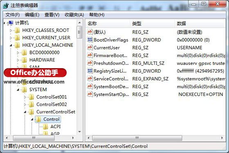
Task: Click the REG_EXPAND_SZ type cell
Action: (x=150, y=79)
